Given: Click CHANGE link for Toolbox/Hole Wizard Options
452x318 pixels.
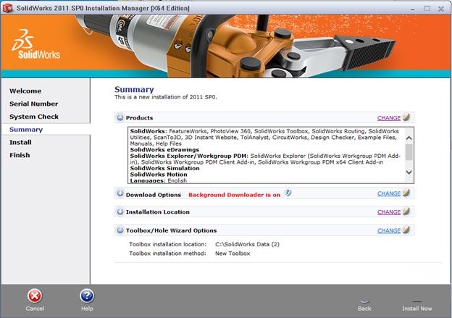Looking at the screenshot, I should tap(388, 230).
